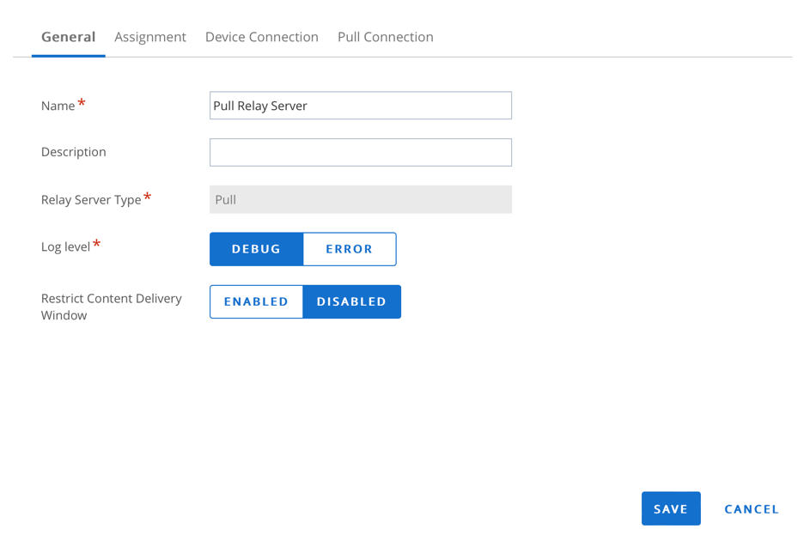Disable Restrict Content Delivery Window
This screenshot has height=535, width=810.
(x=351, y=301)
